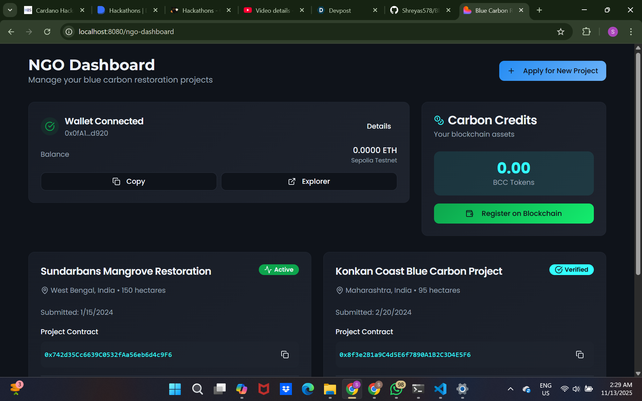Bookmark this page with star icon

(x=560, y=32)
